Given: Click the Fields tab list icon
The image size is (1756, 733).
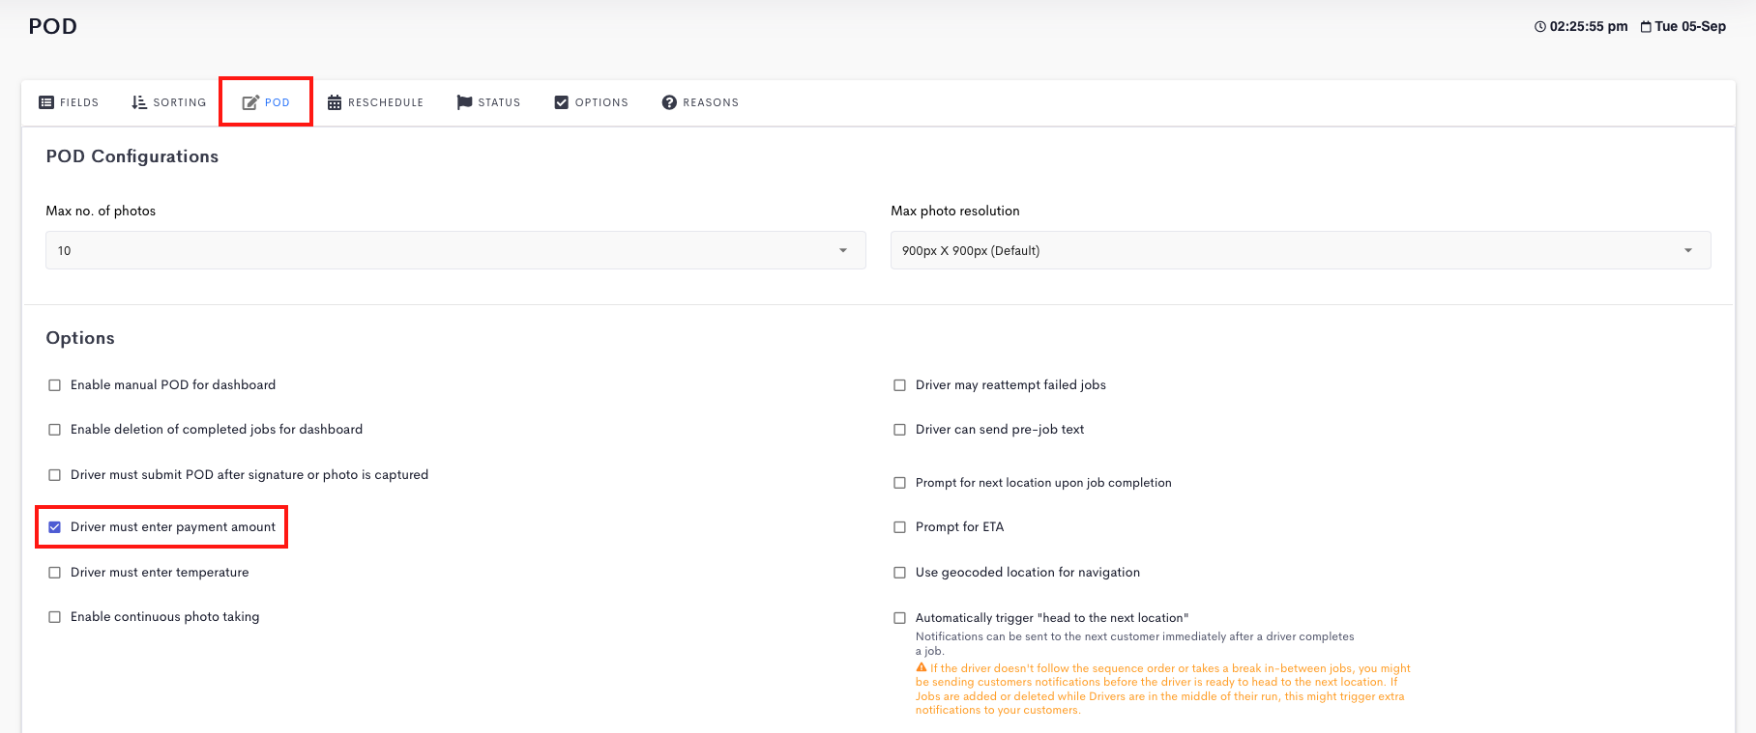Looking at the screenshot, I should pos(46,102).
